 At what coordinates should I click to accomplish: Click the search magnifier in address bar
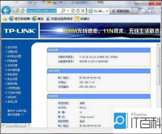(x=63, y=11)
